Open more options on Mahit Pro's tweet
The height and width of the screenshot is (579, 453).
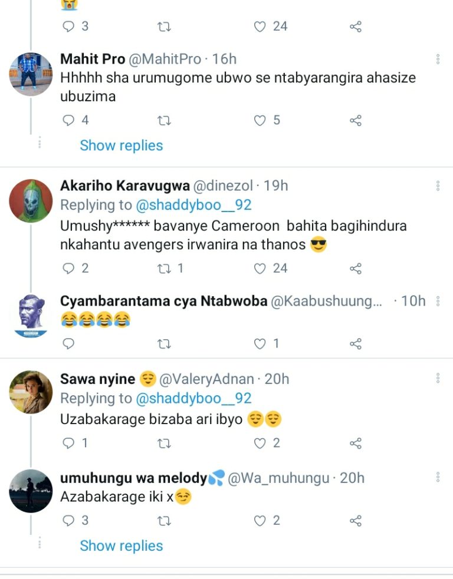pos(438,59)
